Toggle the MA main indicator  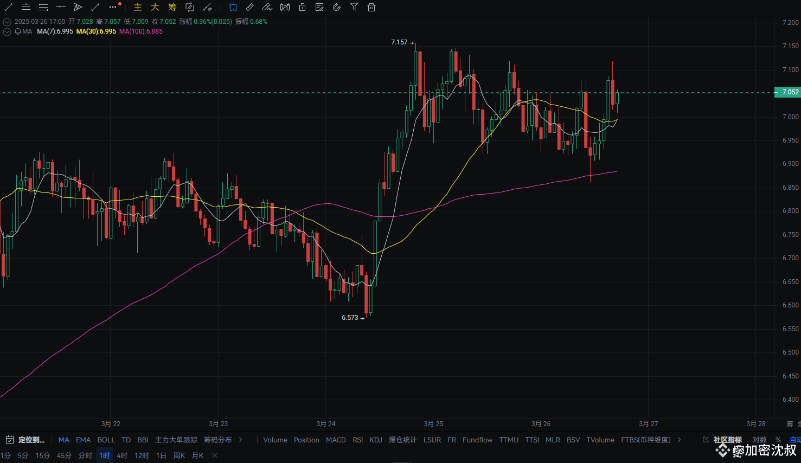(63, 440)
